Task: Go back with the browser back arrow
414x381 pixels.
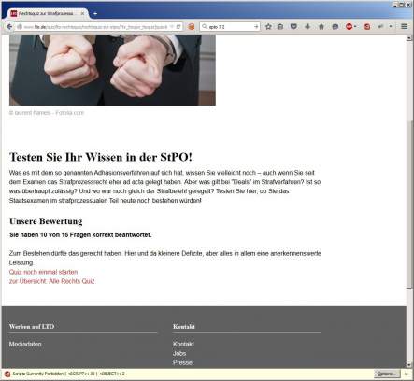Action: (x=9, y=27)
